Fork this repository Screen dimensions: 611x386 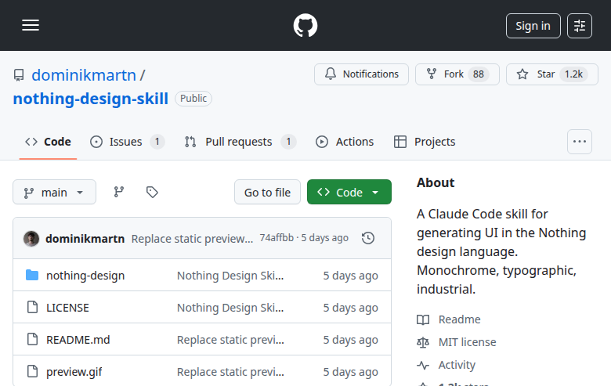[x=457, y=74]
